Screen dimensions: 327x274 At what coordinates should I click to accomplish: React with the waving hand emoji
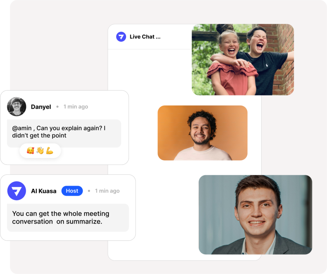coord(40,151)
